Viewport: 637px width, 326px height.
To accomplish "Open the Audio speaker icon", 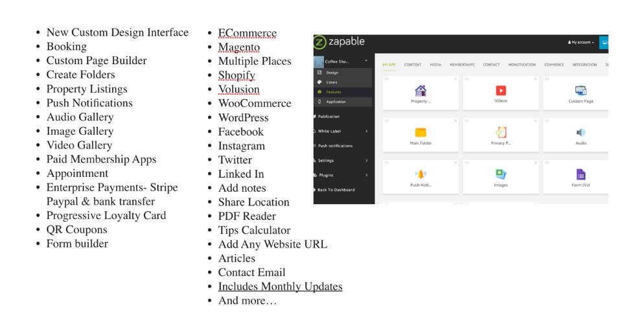I will [581, 132].
